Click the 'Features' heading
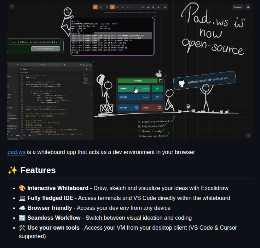The image size is (260, 248). (38, 170)
